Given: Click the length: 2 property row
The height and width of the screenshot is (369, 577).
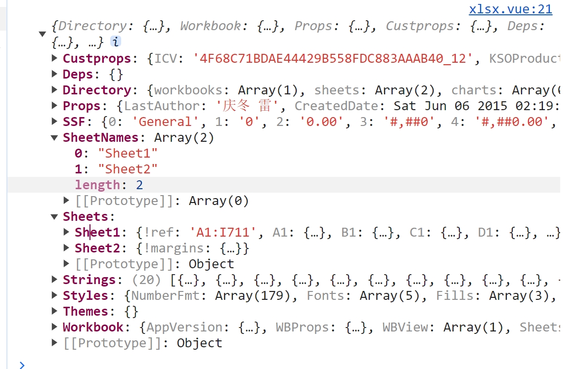Looking at the screenshot, I should coord(109,185).
